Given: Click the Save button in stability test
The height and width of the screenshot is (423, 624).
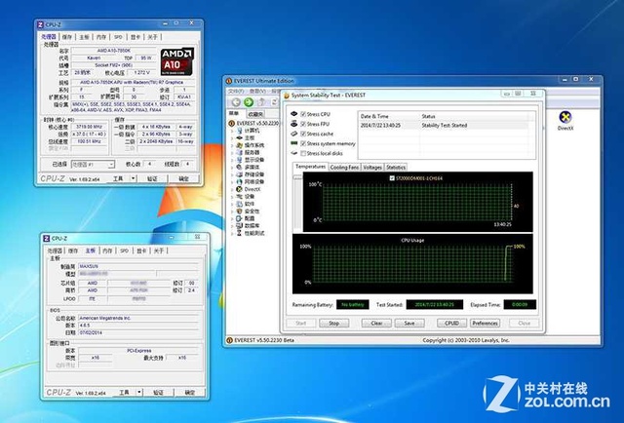Looking at the screenshot, I should tap(409, 324).
